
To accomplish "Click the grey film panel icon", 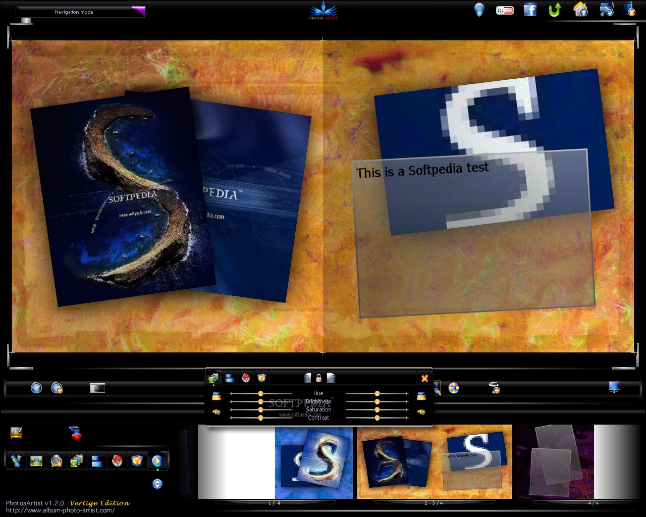I will click(x=97, y=388).
